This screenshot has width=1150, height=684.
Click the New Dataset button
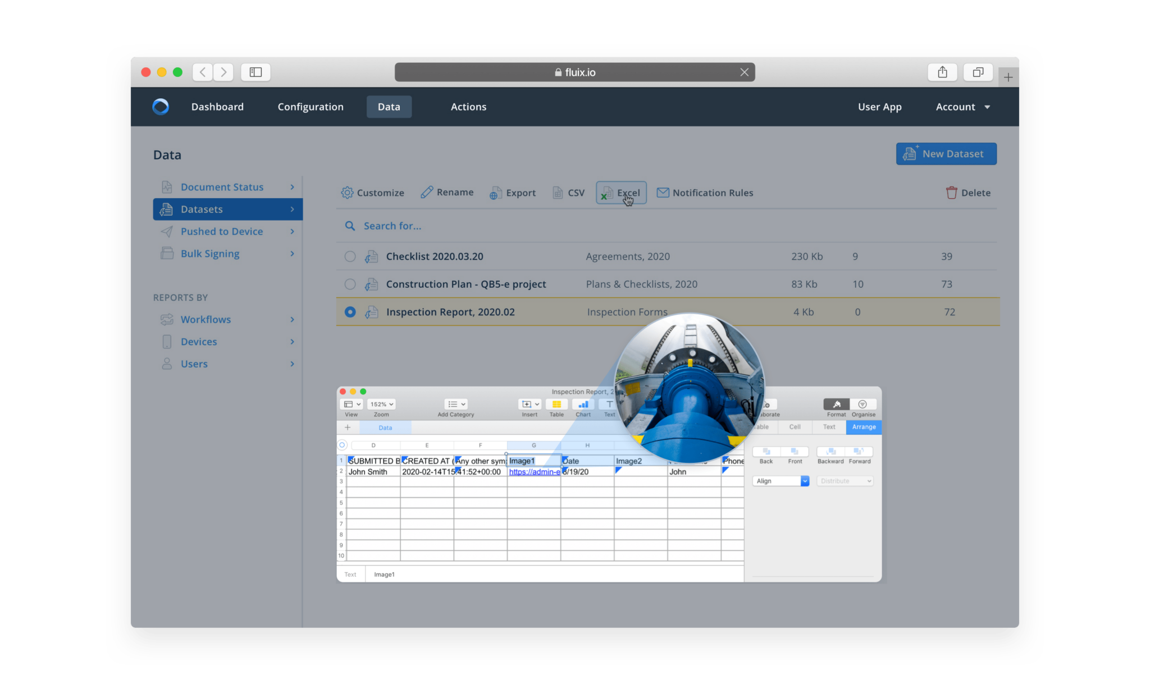pos(946,154)
